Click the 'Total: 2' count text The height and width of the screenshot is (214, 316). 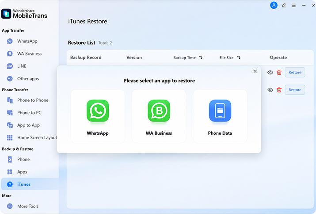point(105,43)
